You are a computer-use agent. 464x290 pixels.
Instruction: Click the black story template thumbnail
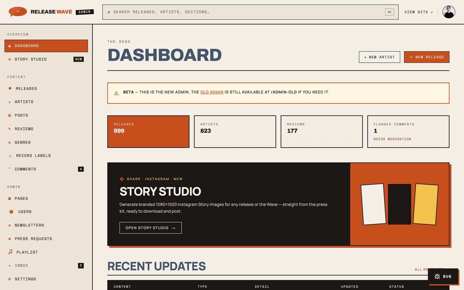click(x=400, y=204)
